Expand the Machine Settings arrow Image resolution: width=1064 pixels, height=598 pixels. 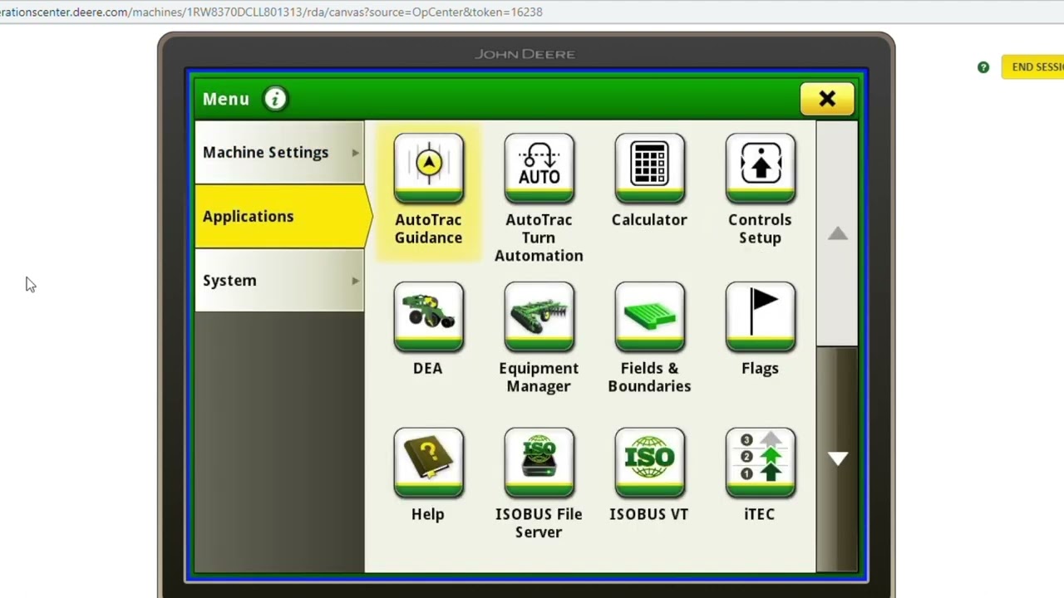click(x=355, y=153)
